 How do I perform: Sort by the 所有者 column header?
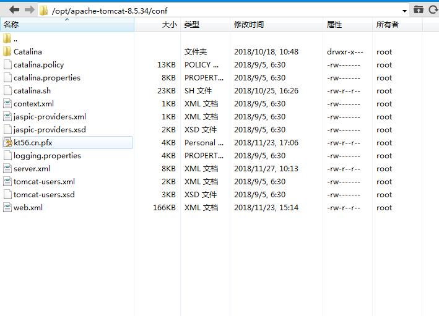tap(397, 24)
